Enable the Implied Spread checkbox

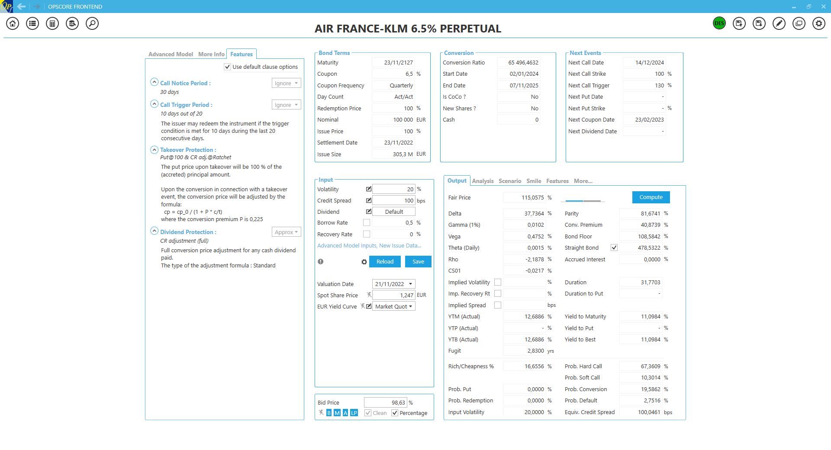tap(498, 305)
